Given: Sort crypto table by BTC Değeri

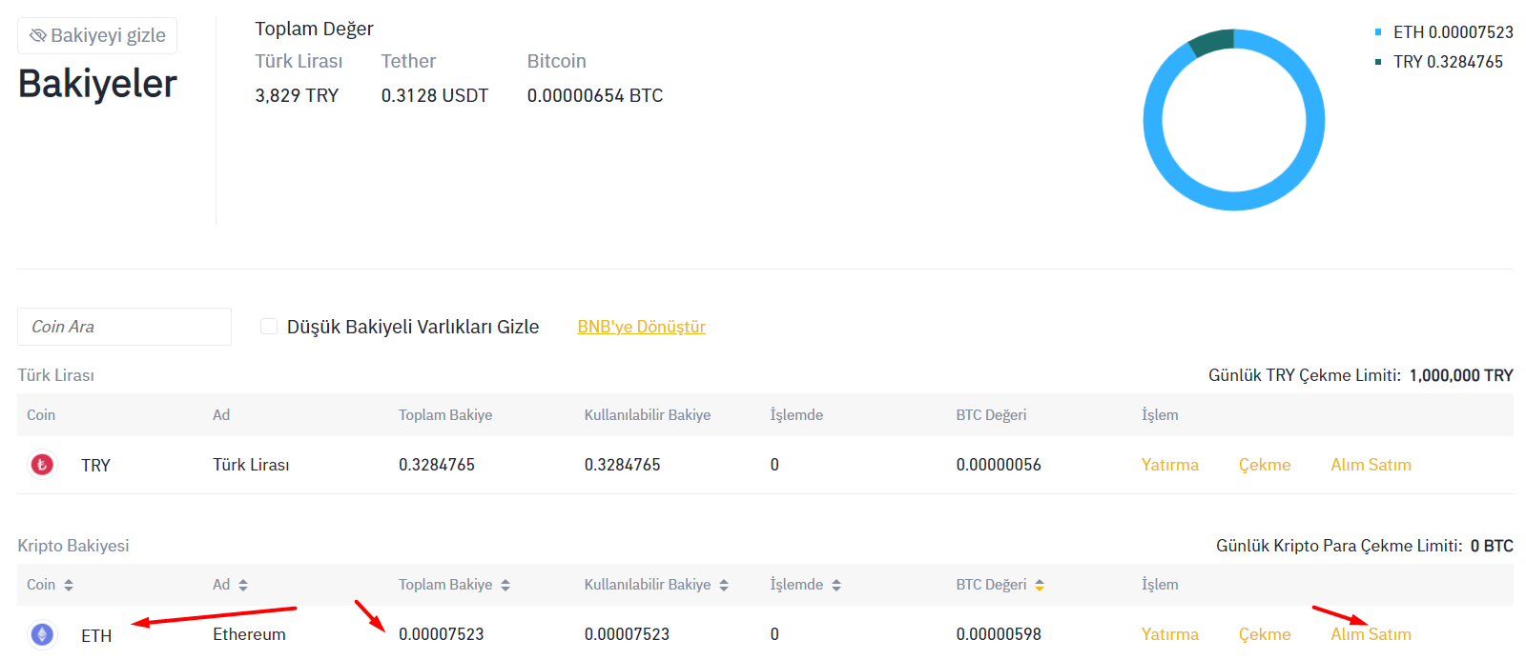Looking at the screenshot, I should point(1040,585).
